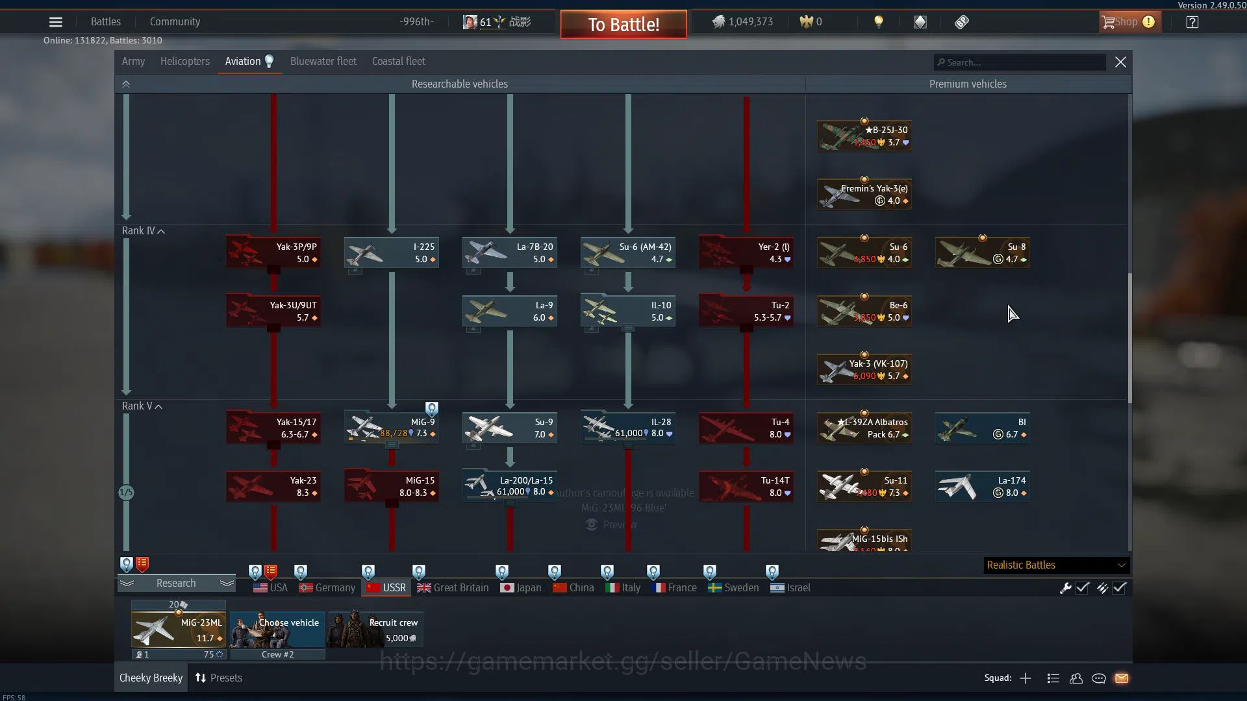Switch to the Japan nation tab
1247x701 pixels.
pyautogui.click(x=521, y=588)
